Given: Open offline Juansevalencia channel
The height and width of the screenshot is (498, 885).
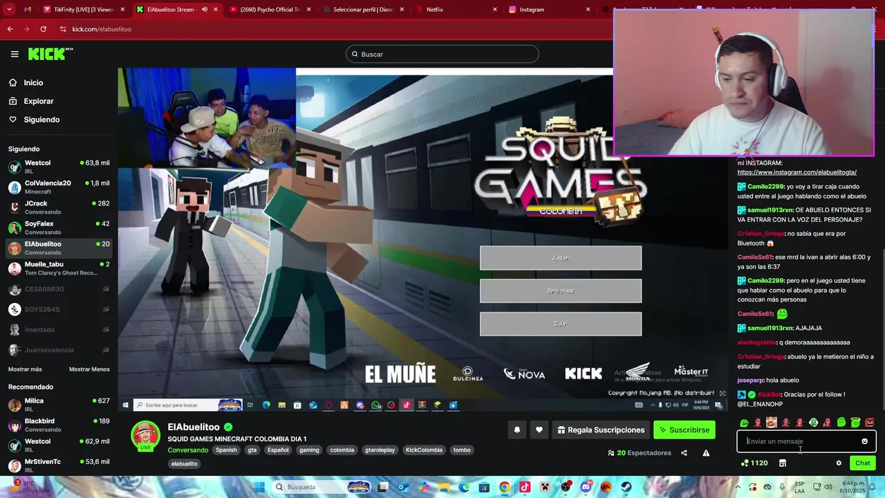Looking at the screenshot, I should pos(59,350).
